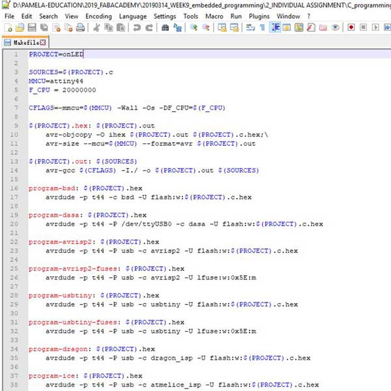Click the macro Playback icon
The width and height of the screenshot is (391, 391).
(x=375, y=27)
